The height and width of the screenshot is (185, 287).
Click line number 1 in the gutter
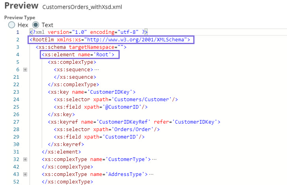point(17,32)
